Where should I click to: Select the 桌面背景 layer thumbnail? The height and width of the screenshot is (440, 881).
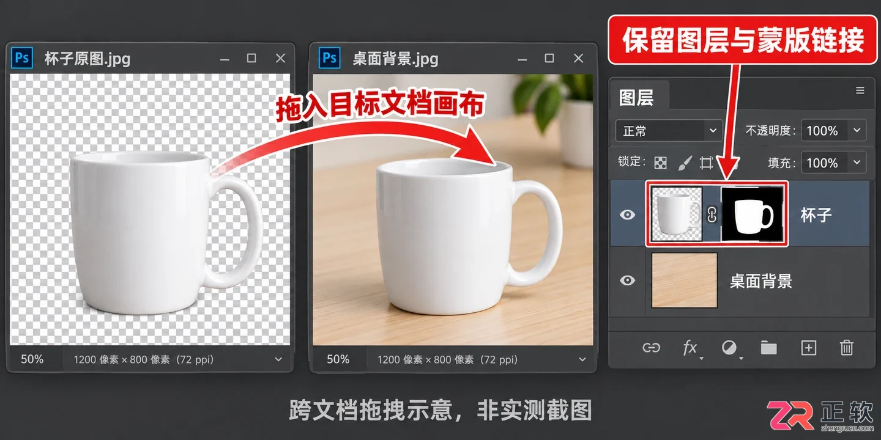pyautogui.click(x=684, y=280)
